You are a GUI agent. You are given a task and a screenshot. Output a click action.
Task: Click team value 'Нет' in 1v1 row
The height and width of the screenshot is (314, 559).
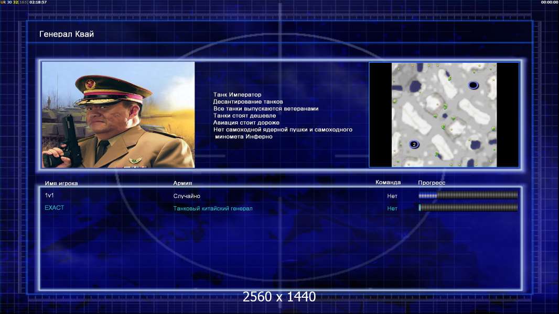point(392,196)
